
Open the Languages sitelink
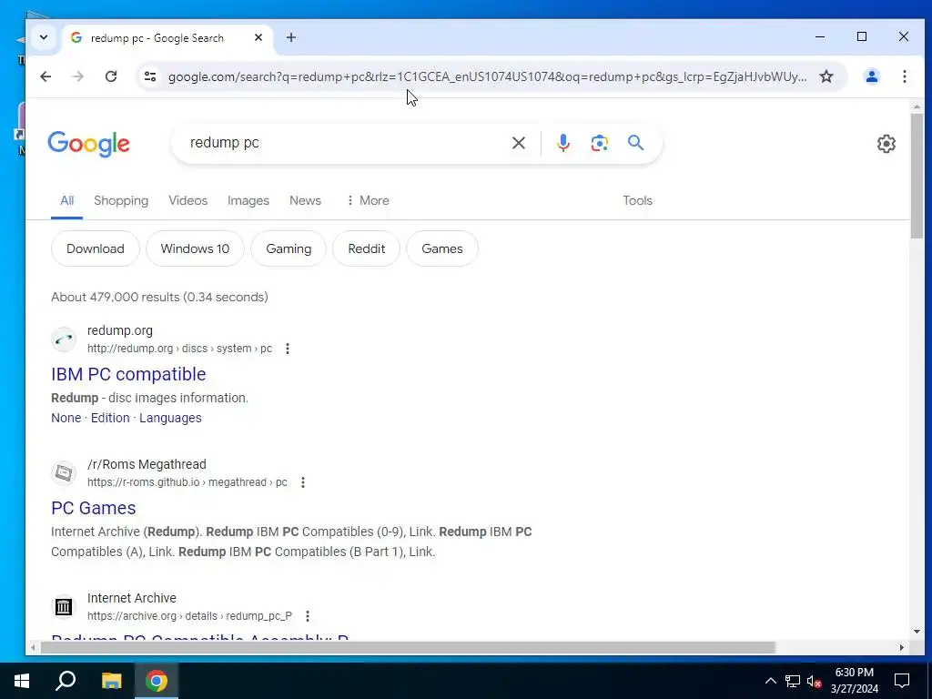[x=170, y=419]
